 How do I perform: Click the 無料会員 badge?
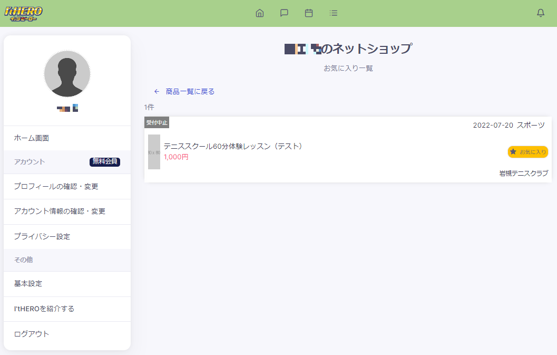tap(105, 162)
